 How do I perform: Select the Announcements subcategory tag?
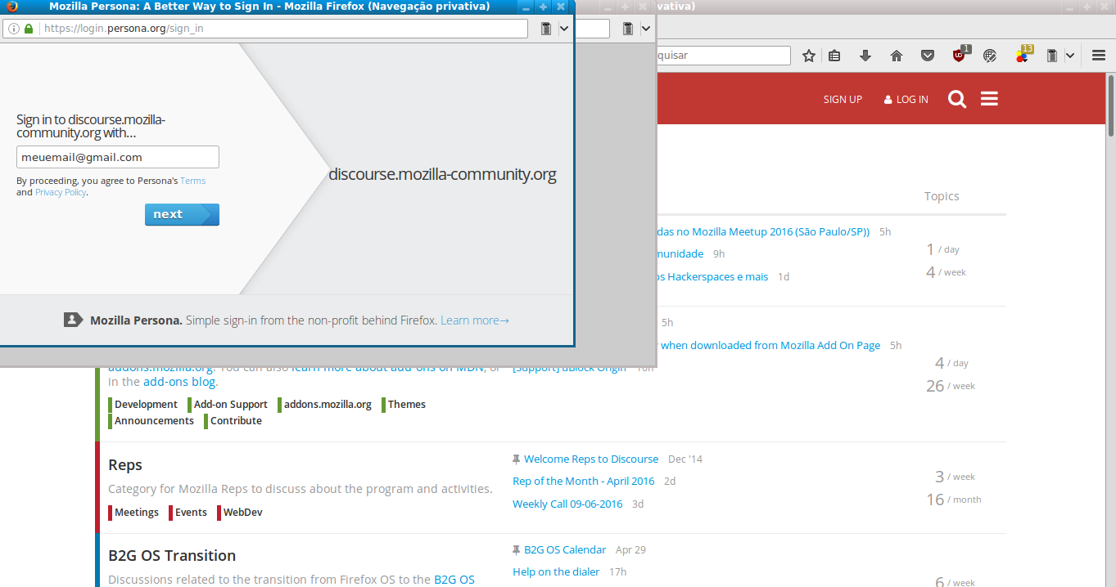[x=151, y=421]
